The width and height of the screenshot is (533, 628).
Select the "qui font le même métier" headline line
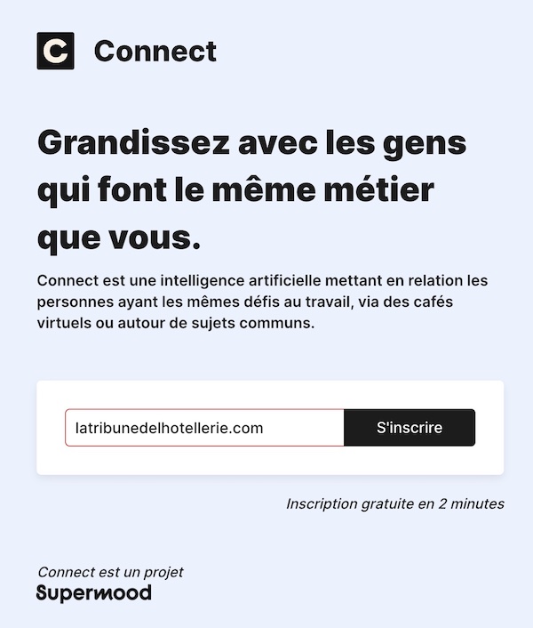[x=235, y=189]
